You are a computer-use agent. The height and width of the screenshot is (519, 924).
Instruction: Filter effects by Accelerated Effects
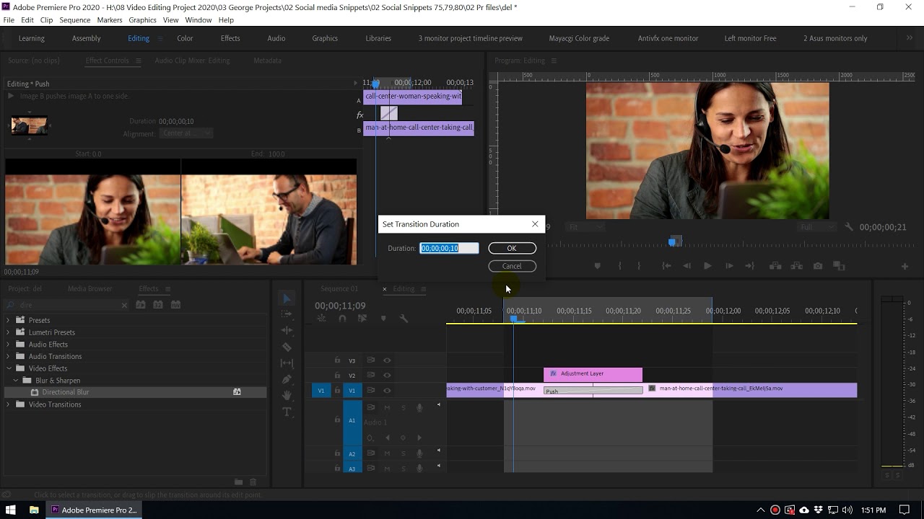[141, 305]
